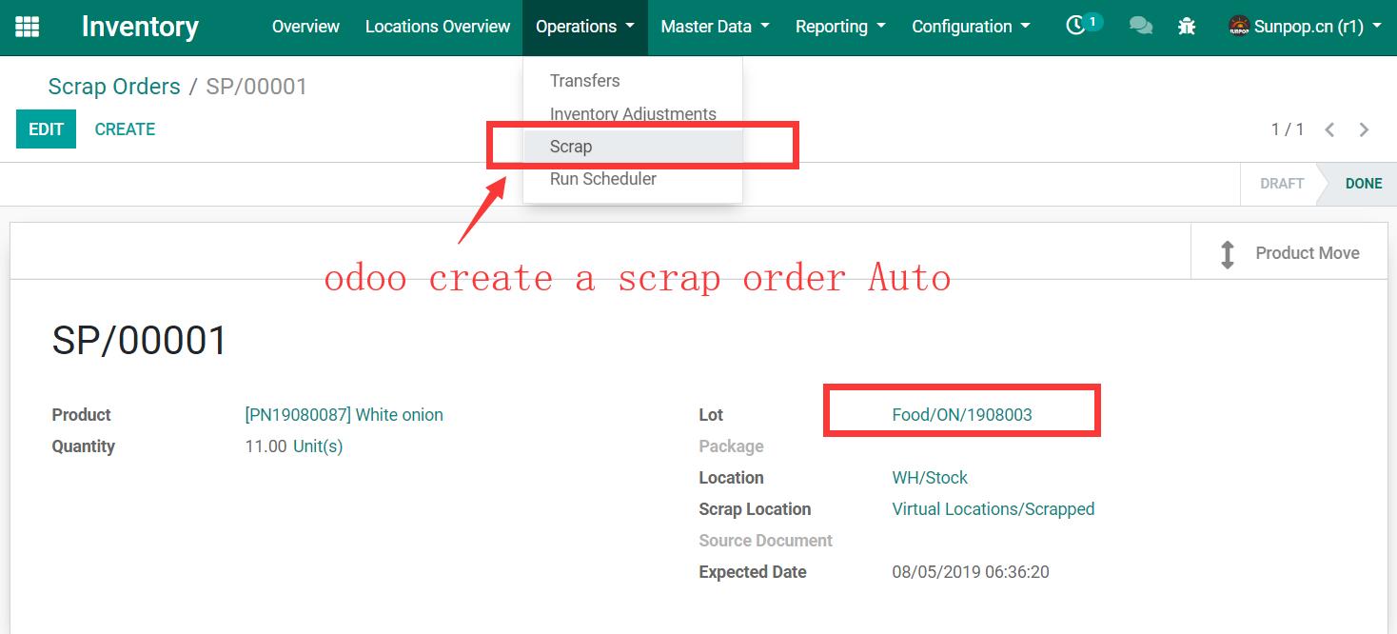Open the debug bug icon

click(1187, 26)
